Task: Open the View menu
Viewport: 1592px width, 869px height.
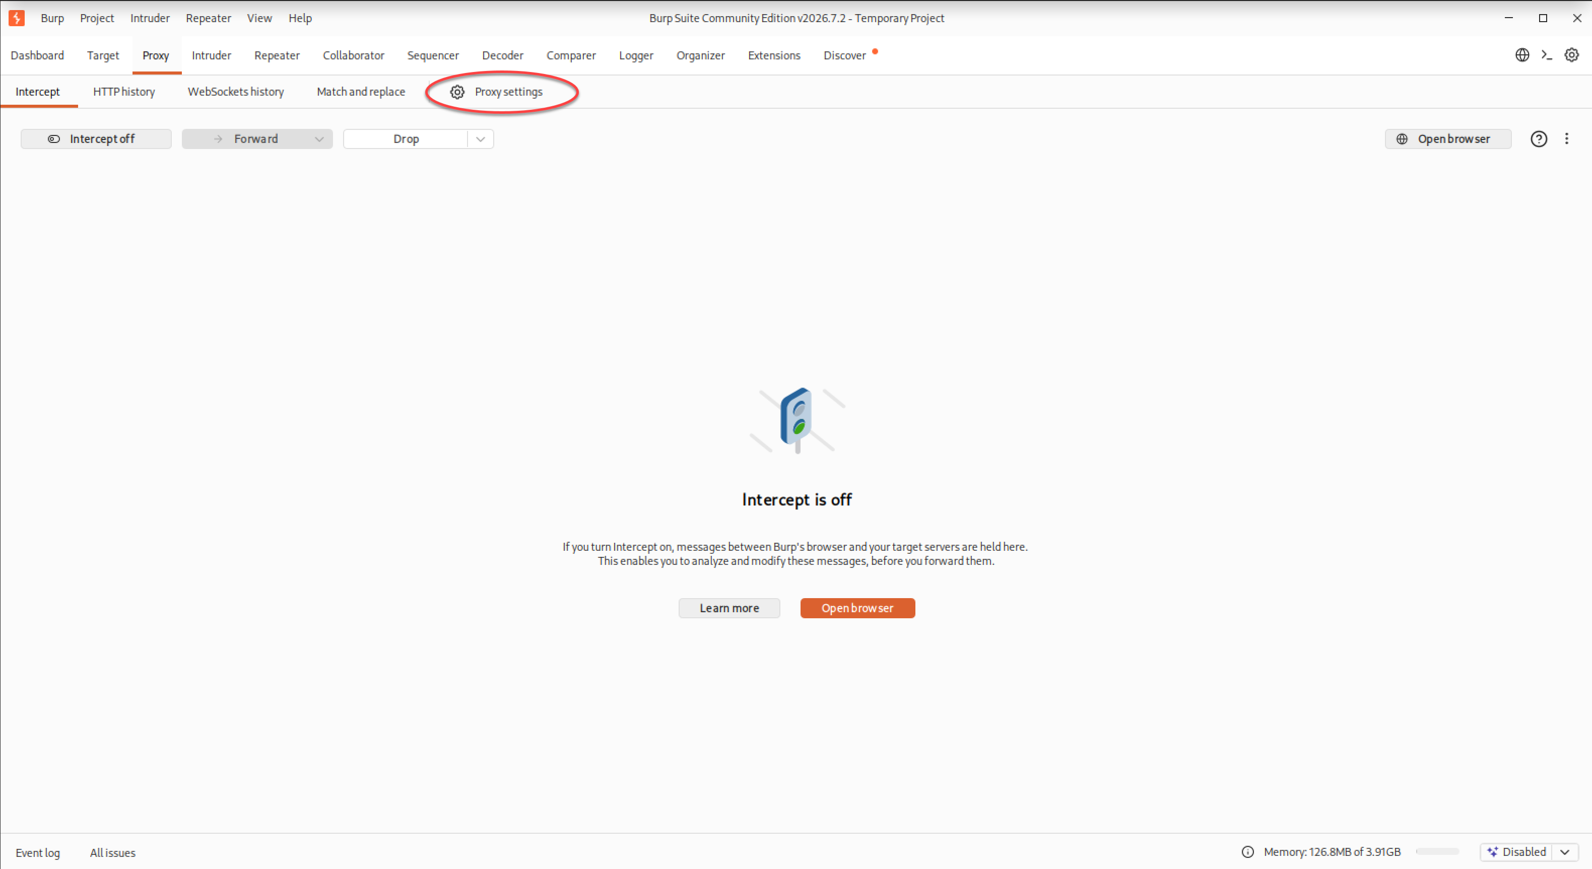Action: (259, 18)
